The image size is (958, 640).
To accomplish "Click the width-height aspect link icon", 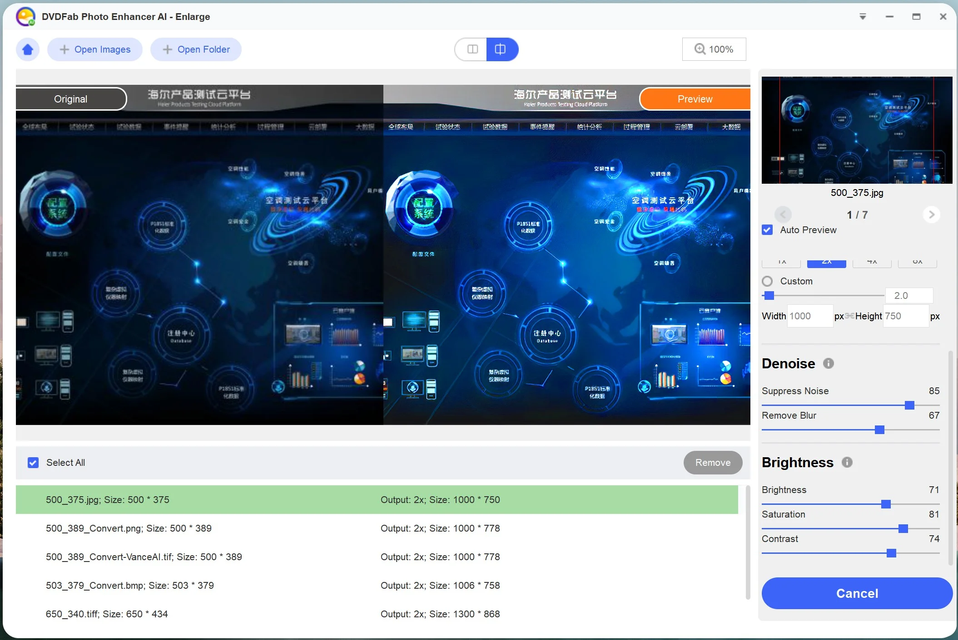I will click(849, 316).
